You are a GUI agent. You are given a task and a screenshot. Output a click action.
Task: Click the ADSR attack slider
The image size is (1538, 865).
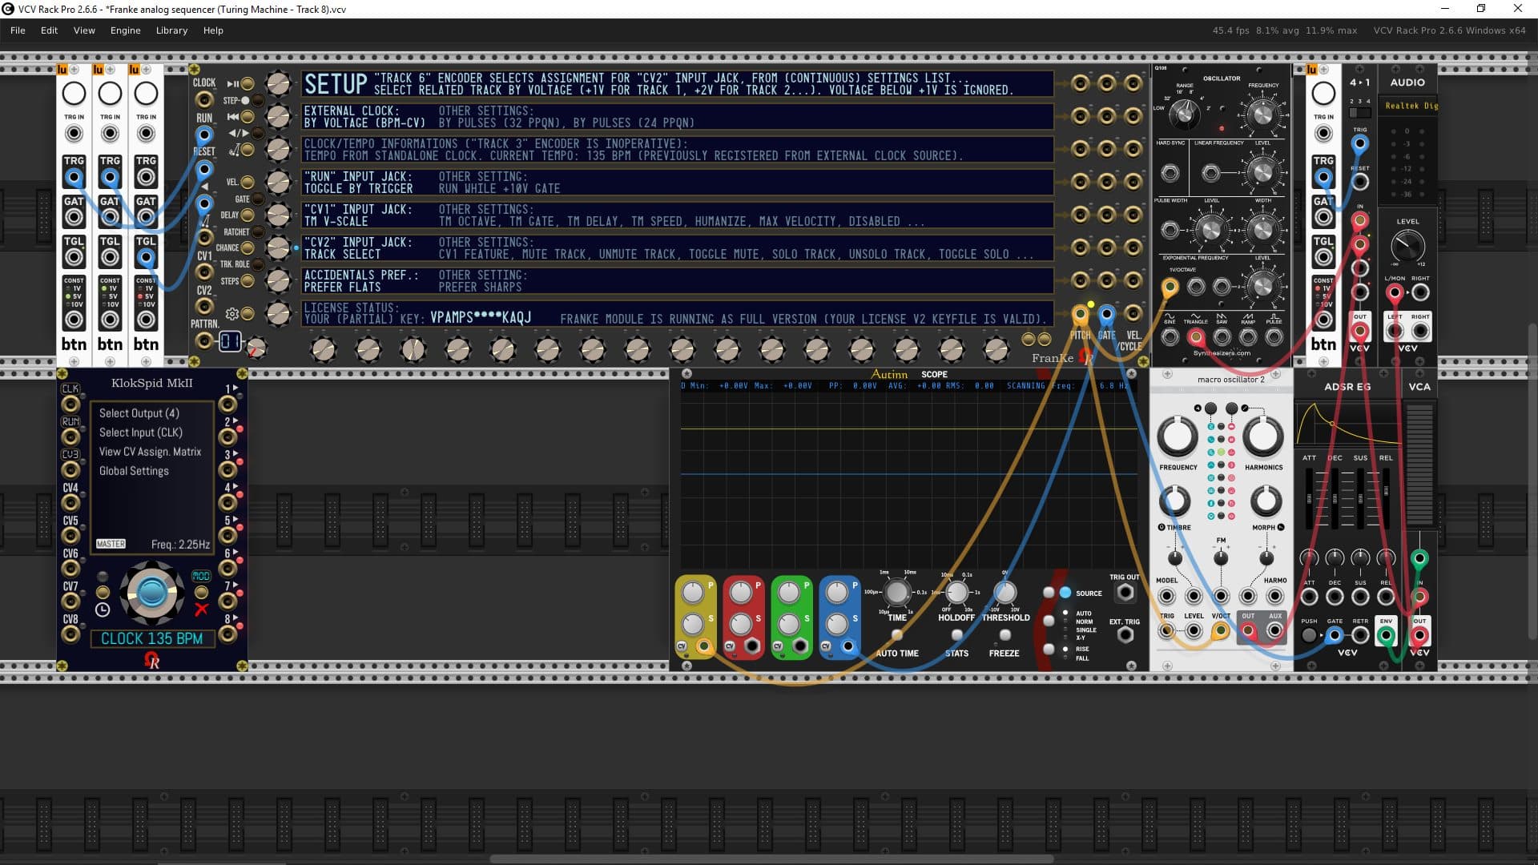point(1311,498)
